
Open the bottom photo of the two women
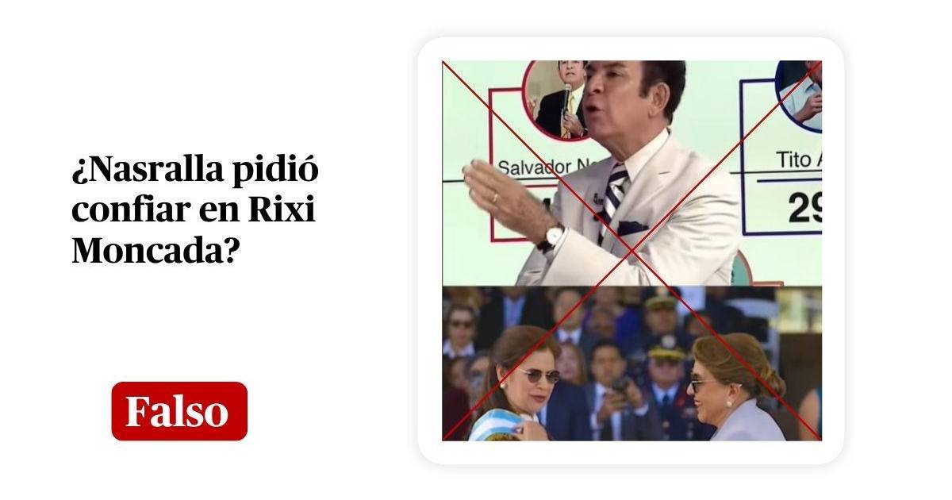coord(631,363)
